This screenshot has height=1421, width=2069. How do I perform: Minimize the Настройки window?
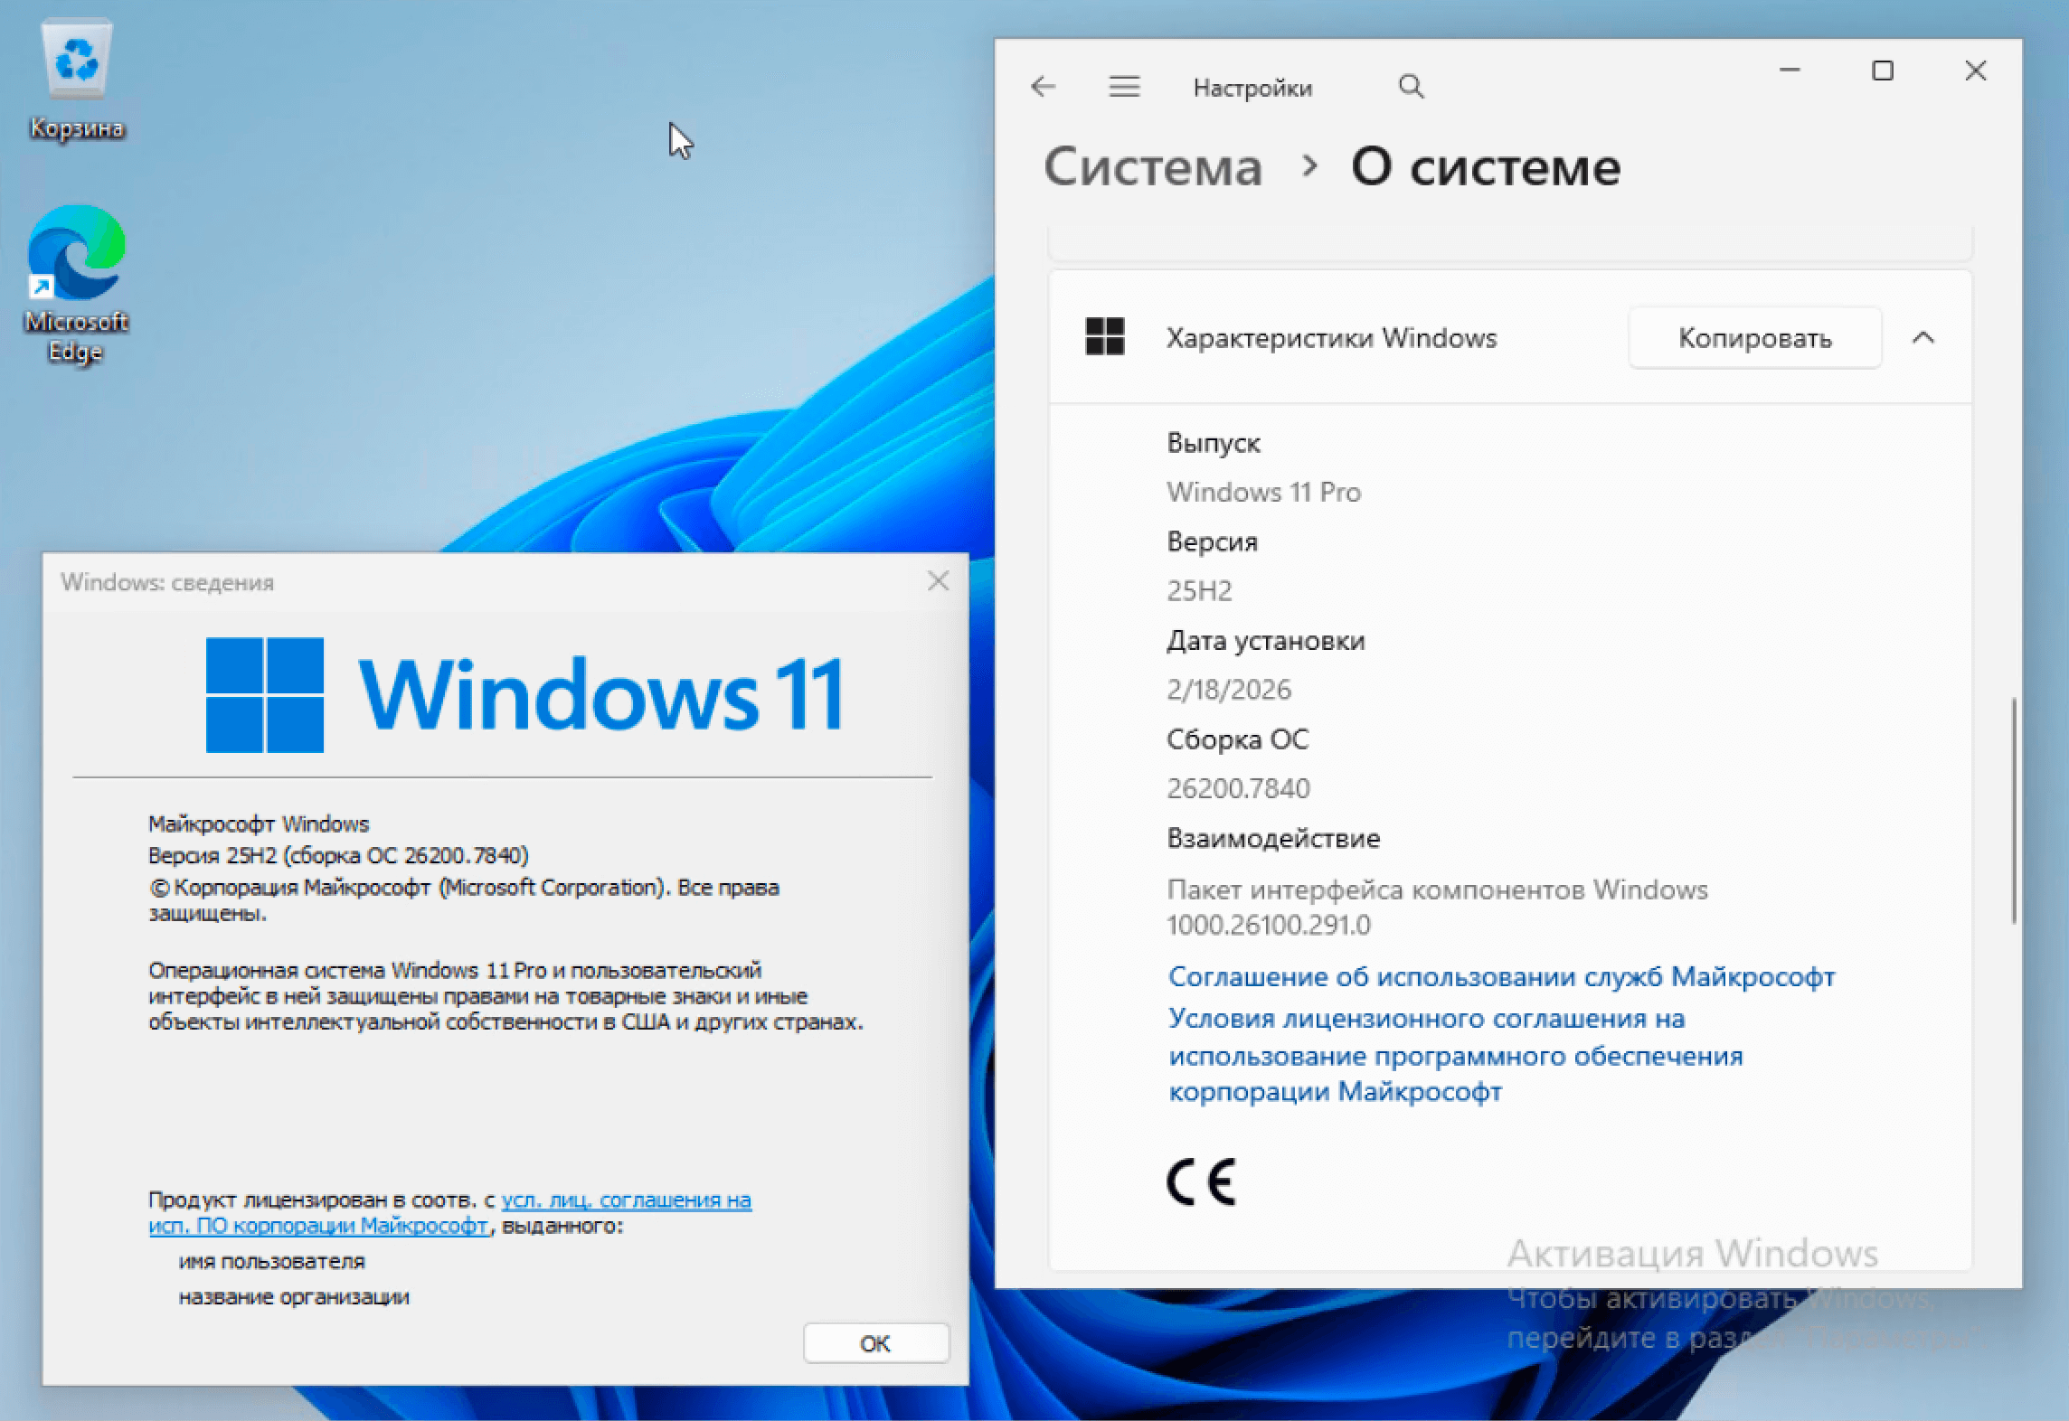pos(1790,71)
